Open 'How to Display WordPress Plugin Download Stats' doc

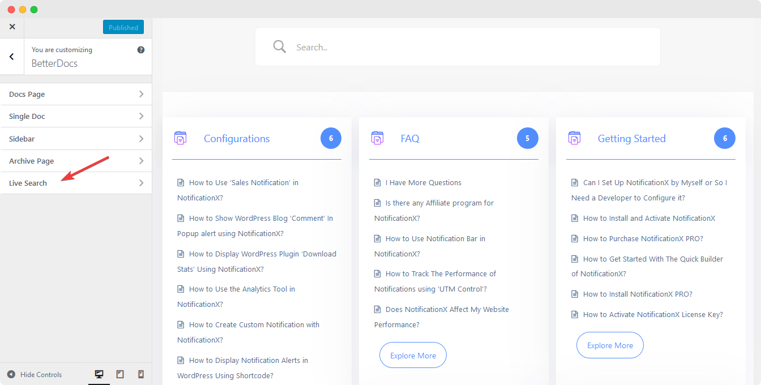[257, 262]
